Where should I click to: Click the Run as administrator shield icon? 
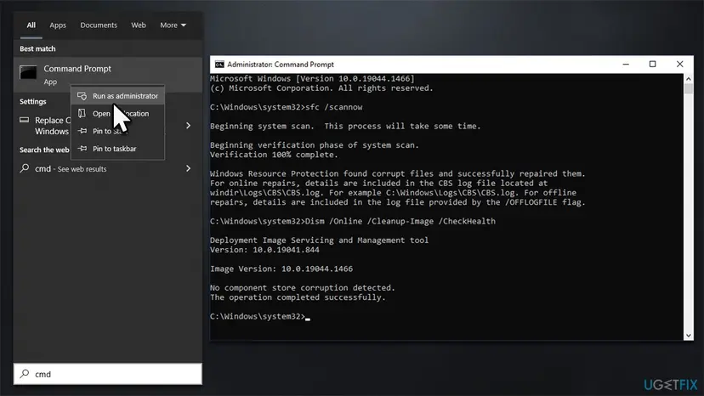[82, 96]
